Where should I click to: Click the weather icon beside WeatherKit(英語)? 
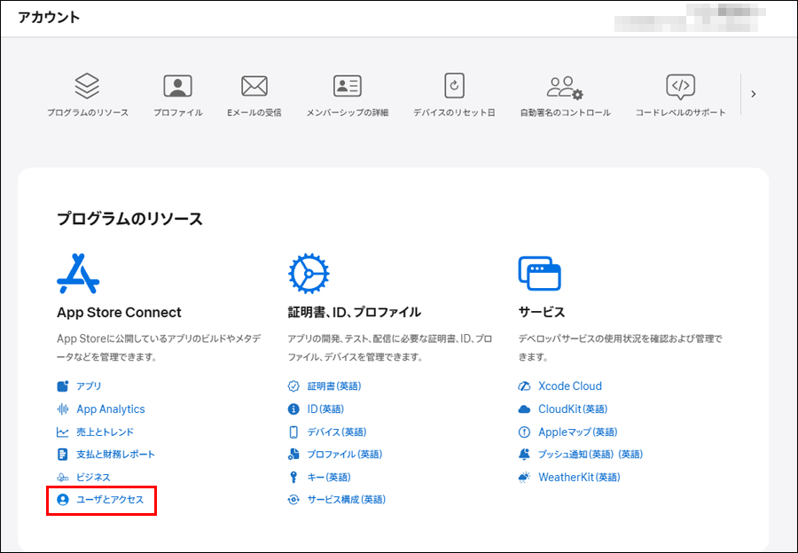pyautogui.click(x=524, y=477)
